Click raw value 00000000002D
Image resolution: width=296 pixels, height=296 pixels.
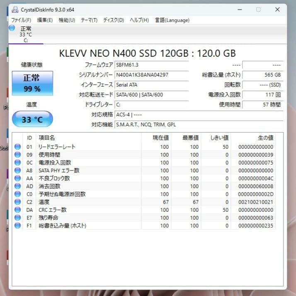[256, 194]
